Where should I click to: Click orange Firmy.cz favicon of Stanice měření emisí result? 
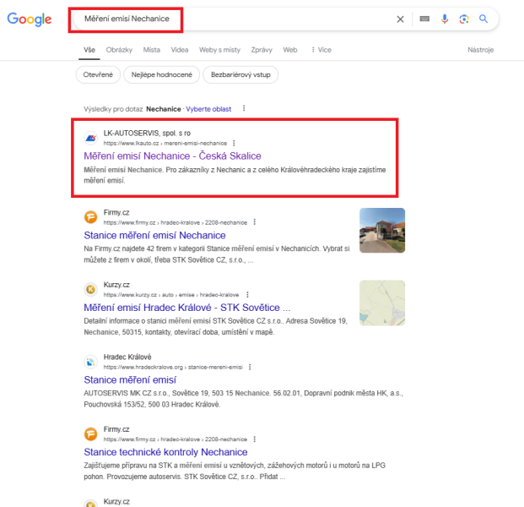tap(90, 217)
